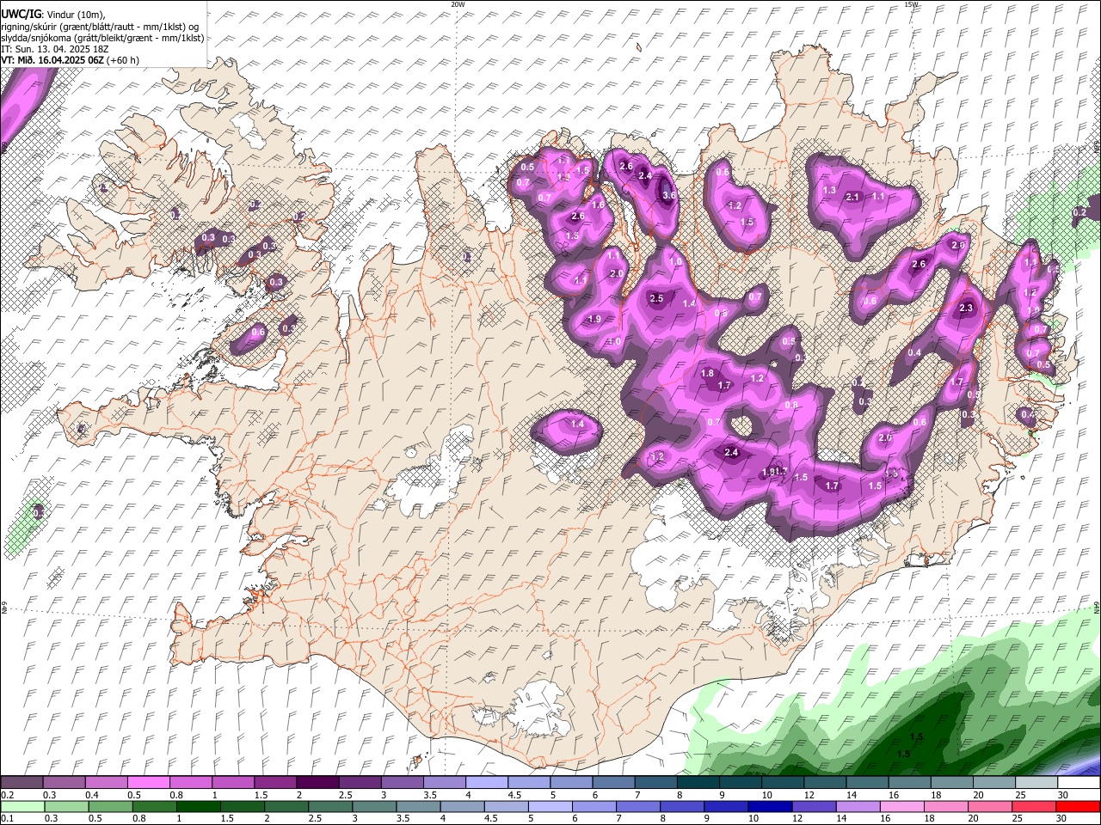Click the '4.5' label in the upper legend row

(x=514, y=795)
